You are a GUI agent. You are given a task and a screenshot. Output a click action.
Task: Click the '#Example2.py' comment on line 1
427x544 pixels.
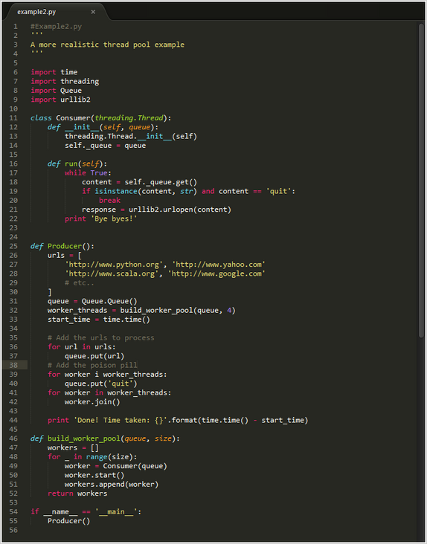[57, 26]
